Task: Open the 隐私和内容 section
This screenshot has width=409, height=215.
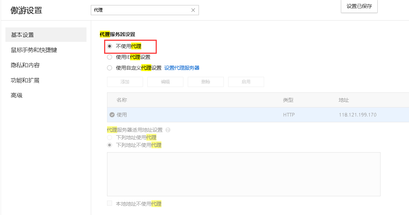Action: [25, 65]
